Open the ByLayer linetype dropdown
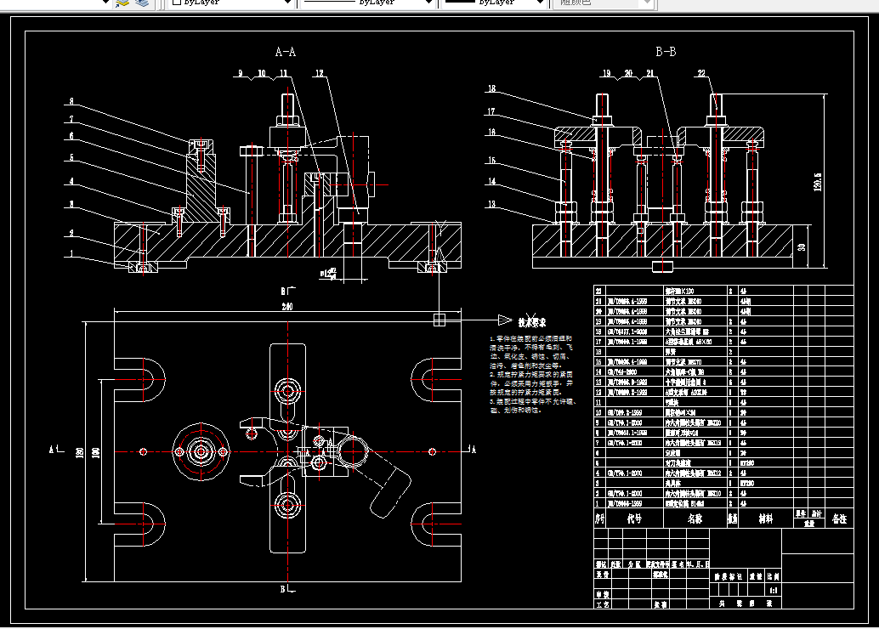879x629 pixels. (368, 3)
